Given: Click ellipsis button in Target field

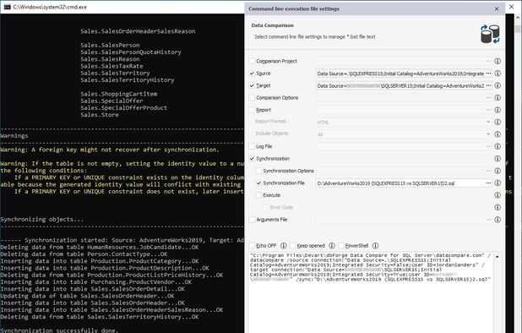Looking at the screenshot, I should (x=488, y=85).
